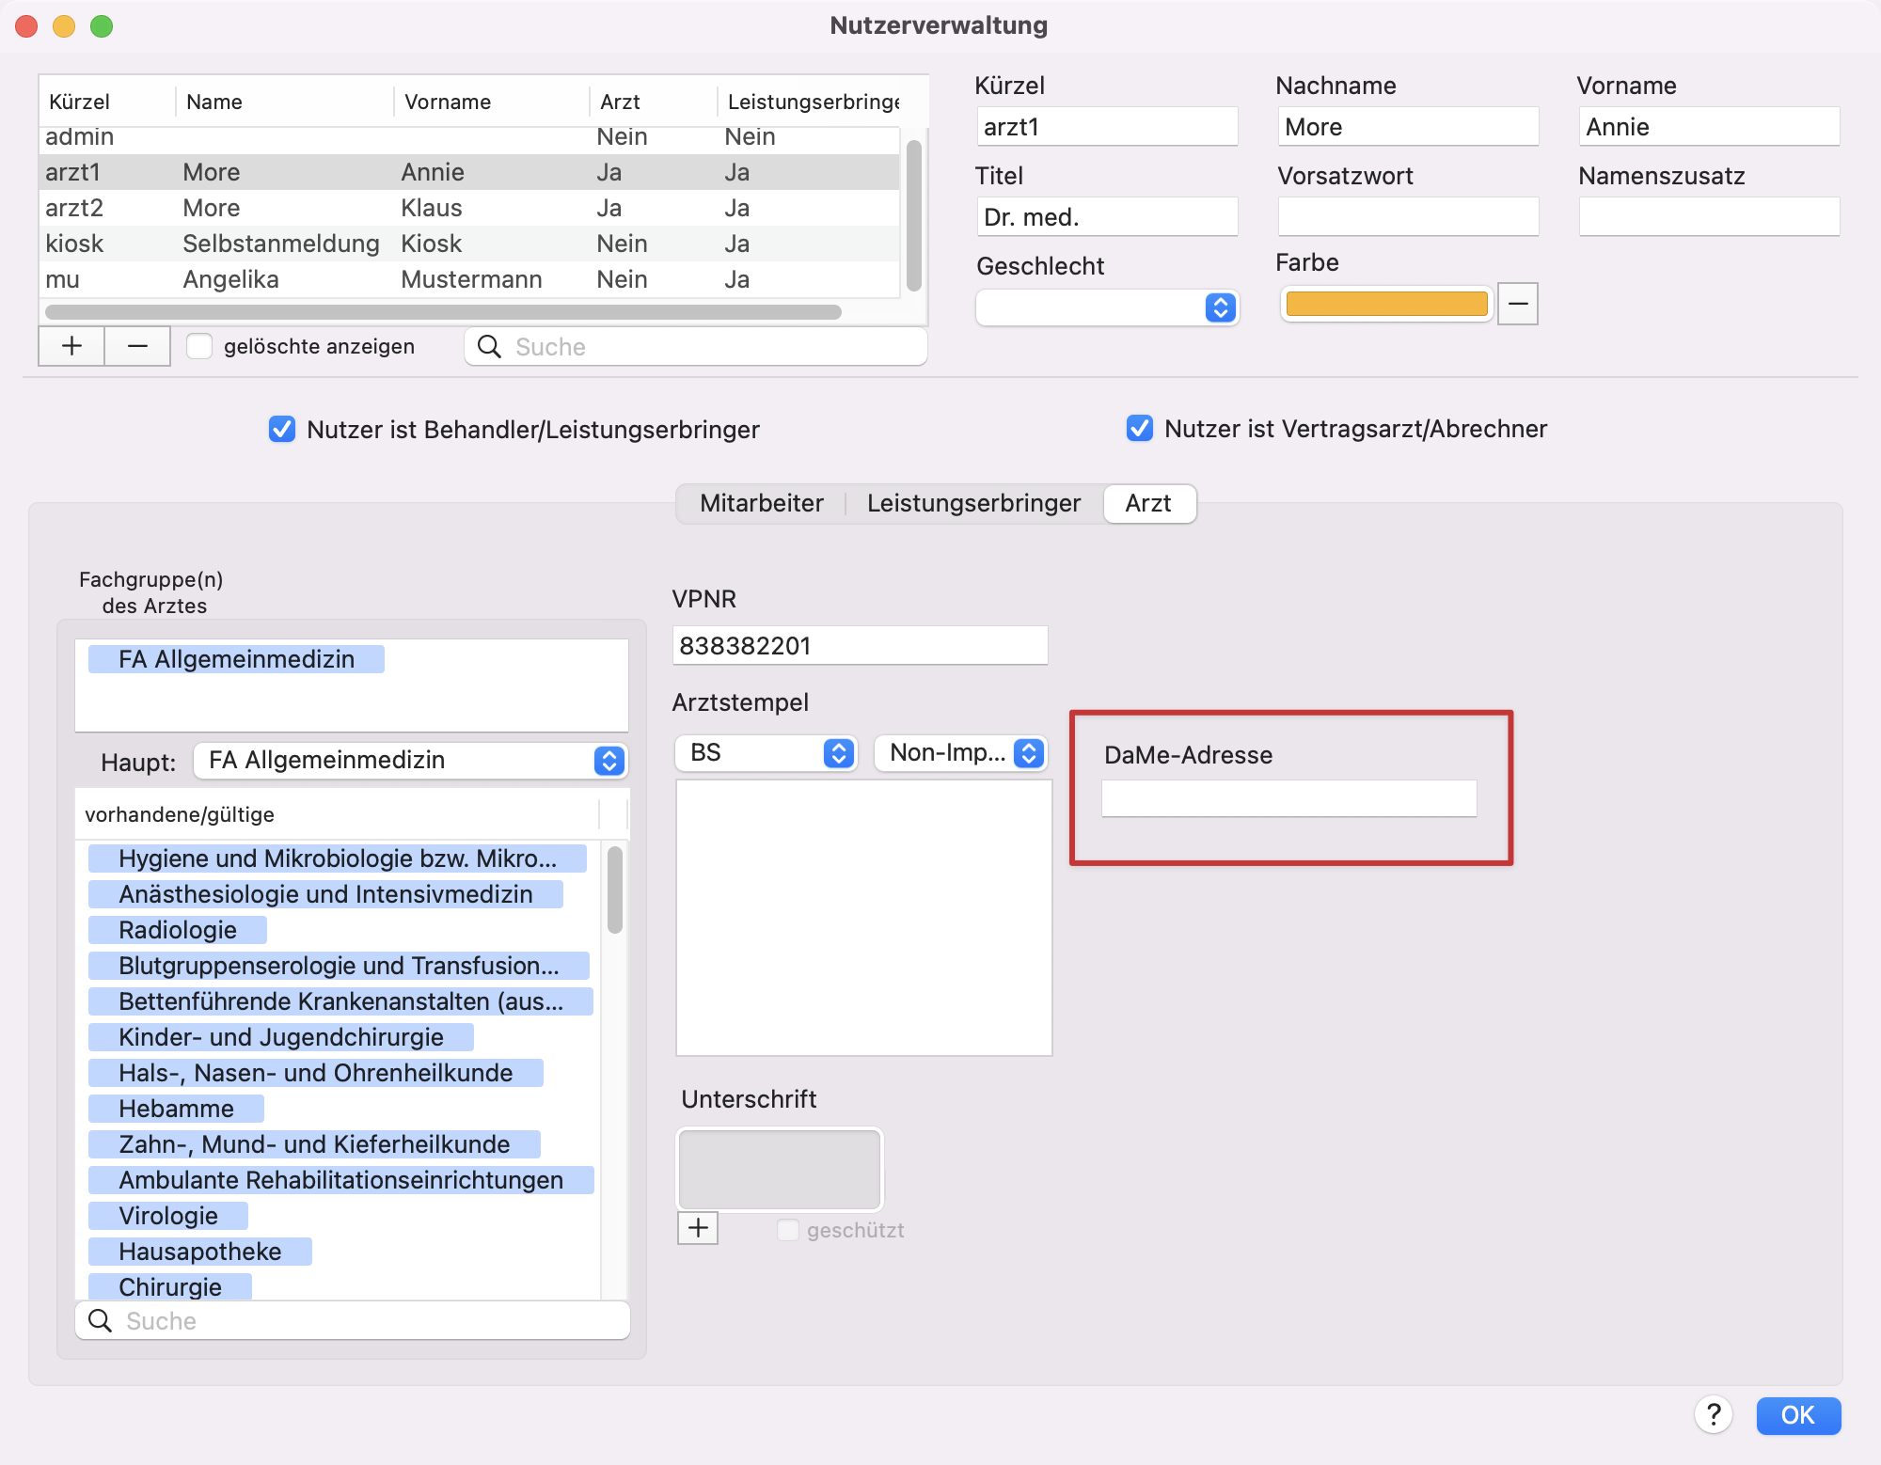Open help with the question mark button
The image size is (1881, 1465).
point(1714,1415)
